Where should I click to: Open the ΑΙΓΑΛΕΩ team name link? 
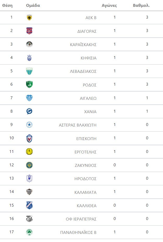[88, 98]
